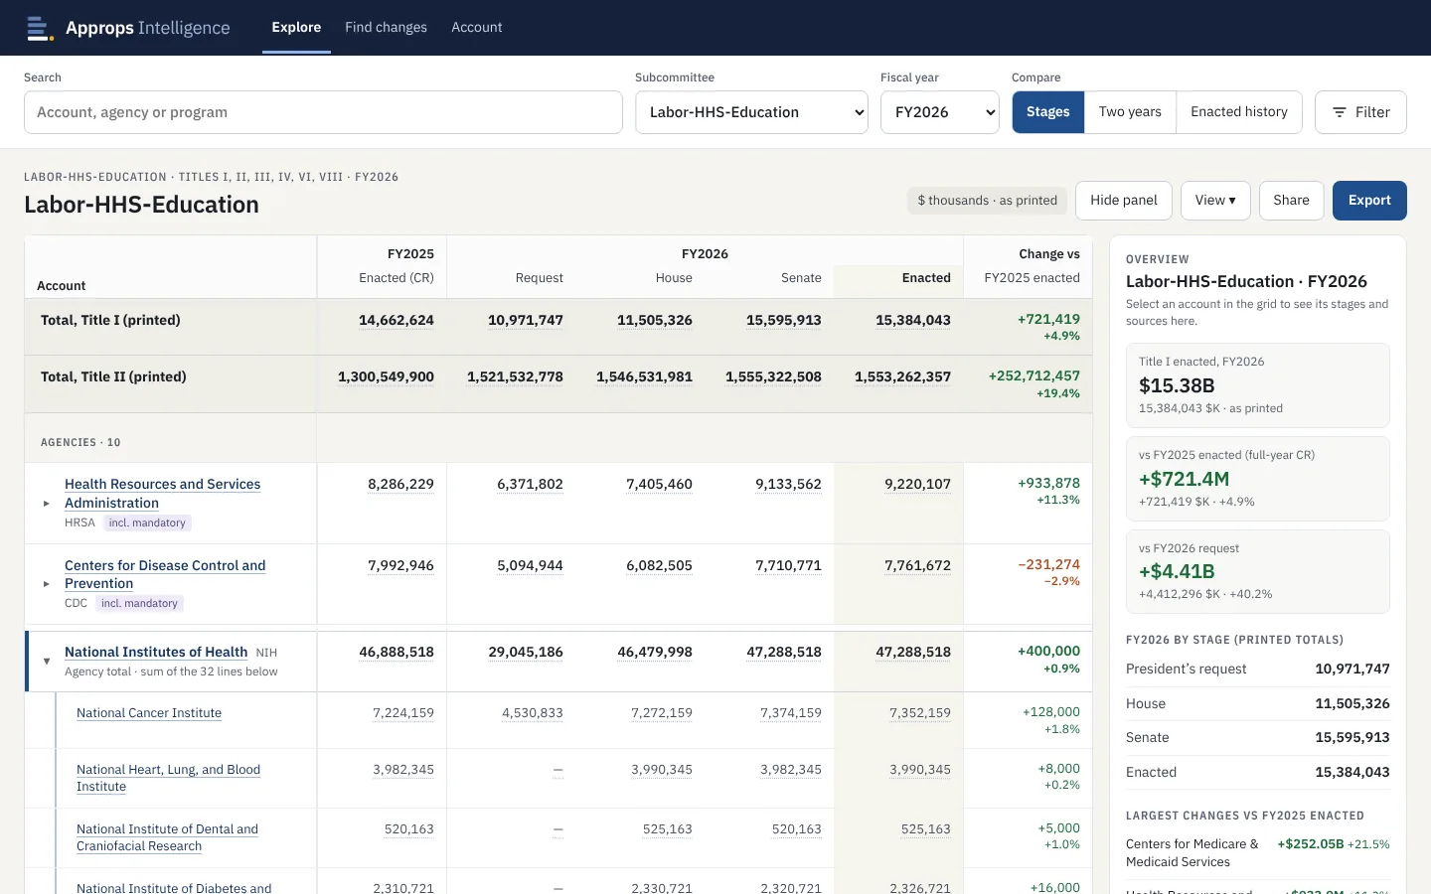Open the Fiscal year dropdown
This screenshot has height=894, width=1431.
(939, 112)
